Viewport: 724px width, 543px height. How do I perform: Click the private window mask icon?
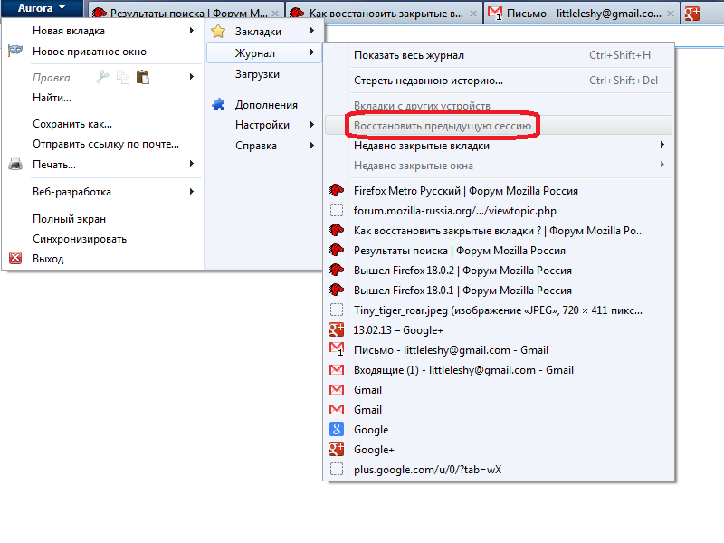tap(15, 51)
